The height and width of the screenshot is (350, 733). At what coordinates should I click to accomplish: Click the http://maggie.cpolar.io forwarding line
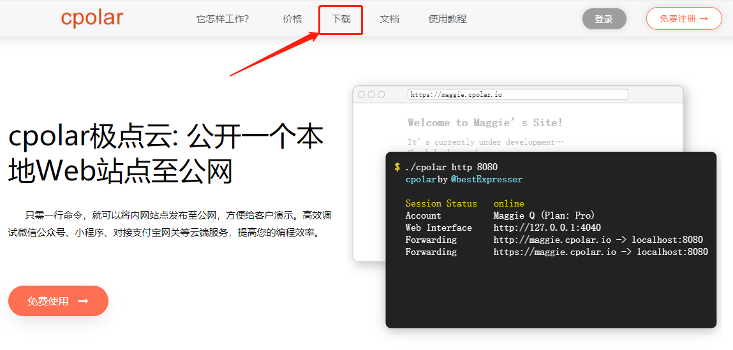click(554, 240)
